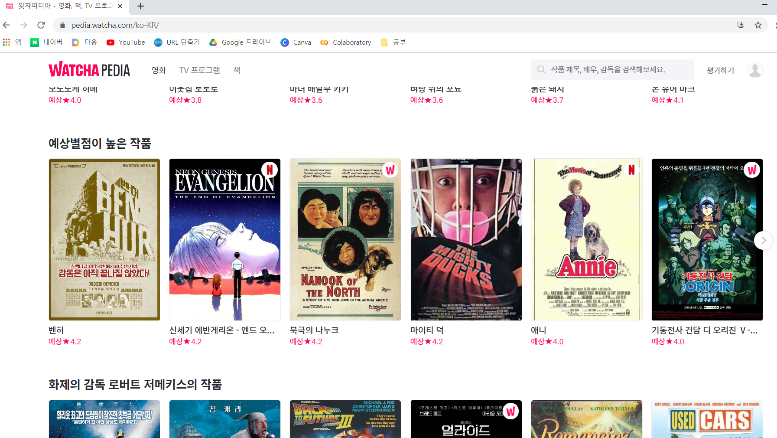777x438 pixels.
Task: Open the Nanook of the North poster
Action: click(345, 239)
